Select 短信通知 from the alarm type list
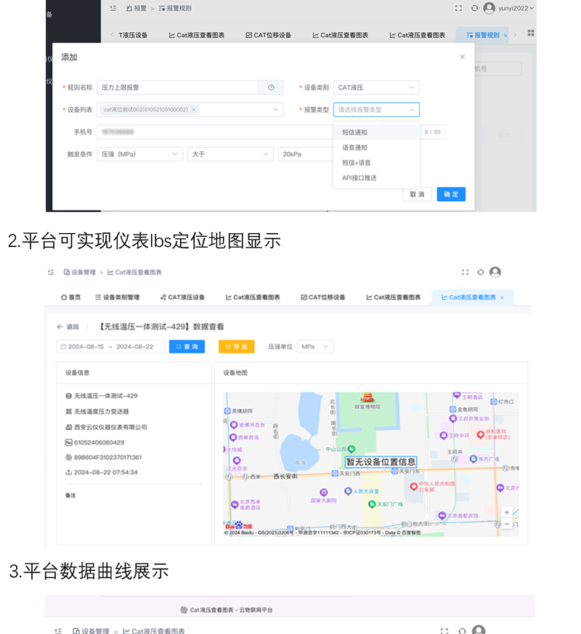Image resolution: width=581 pixels, height=634 pixels. (355, 132)
